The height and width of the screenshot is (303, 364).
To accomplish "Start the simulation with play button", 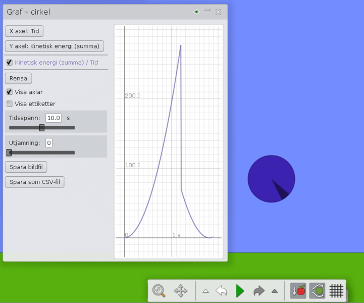I will [x=240, y=291].
